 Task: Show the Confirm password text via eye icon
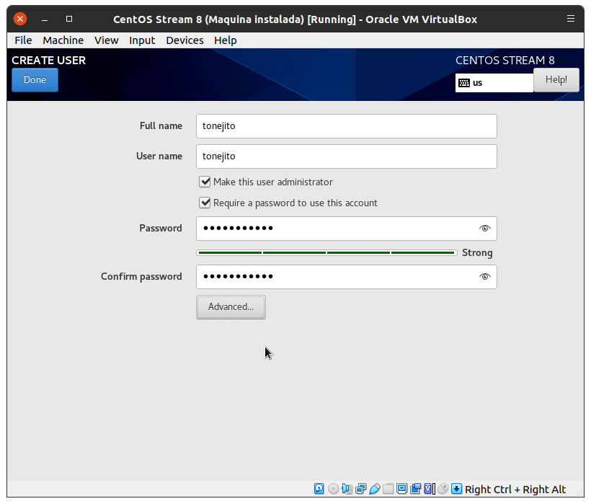[x=484, y=277]
